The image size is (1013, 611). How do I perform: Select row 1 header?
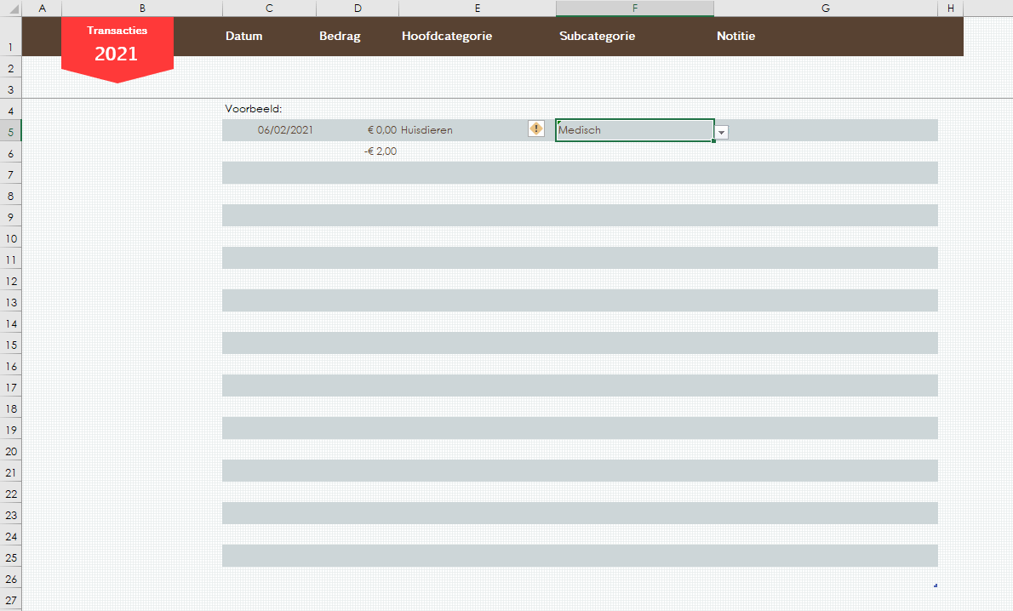pyautogui.click(x=11, y=37)
